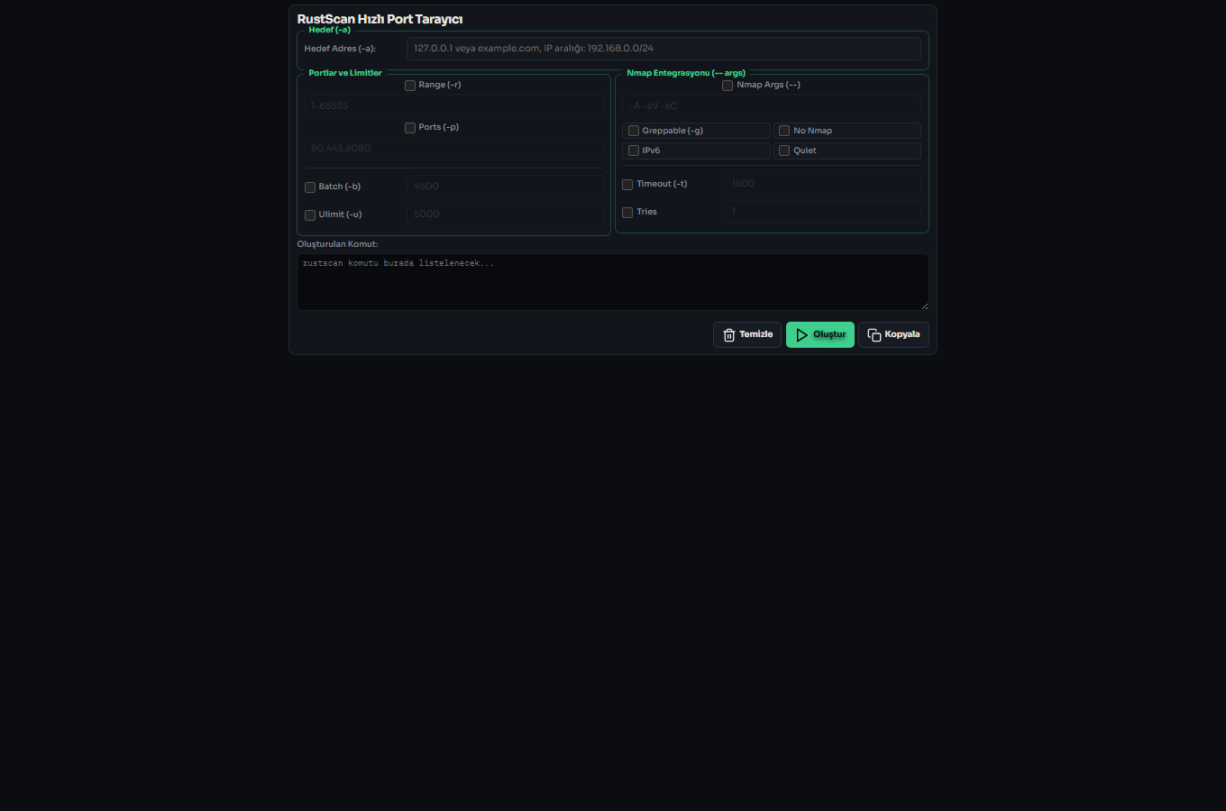Click the Portlar ve Limitler legend

(345, 73)
